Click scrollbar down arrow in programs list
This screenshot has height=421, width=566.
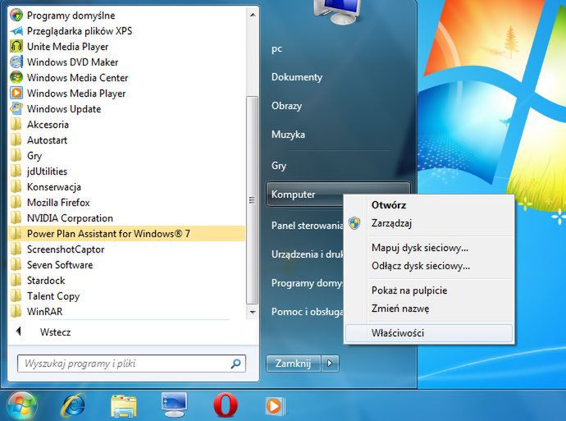point(253,312)
